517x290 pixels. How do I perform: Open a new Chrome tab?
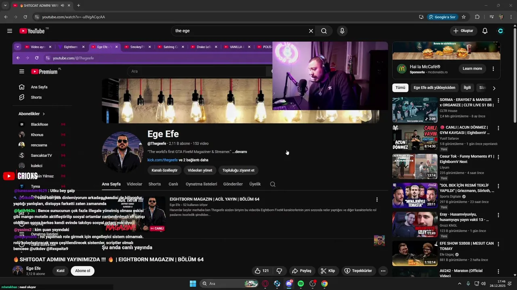pos(78,6)
